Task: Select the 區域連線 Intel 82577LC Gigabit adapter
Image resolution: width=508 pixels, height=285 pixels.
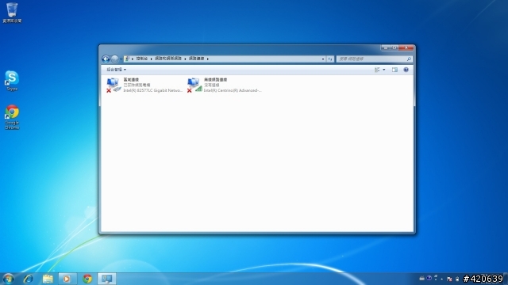Action: tap(144, 85)
